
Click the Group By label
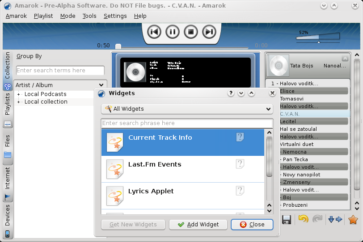[x=29, y=56]
